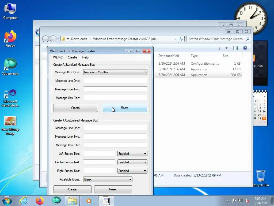Click standard Message Line One field
Viewport: 274px width, 206px height.
115,80
